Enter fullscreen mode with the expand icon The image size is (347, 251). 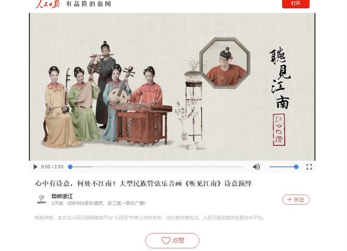tap(309, 167)
